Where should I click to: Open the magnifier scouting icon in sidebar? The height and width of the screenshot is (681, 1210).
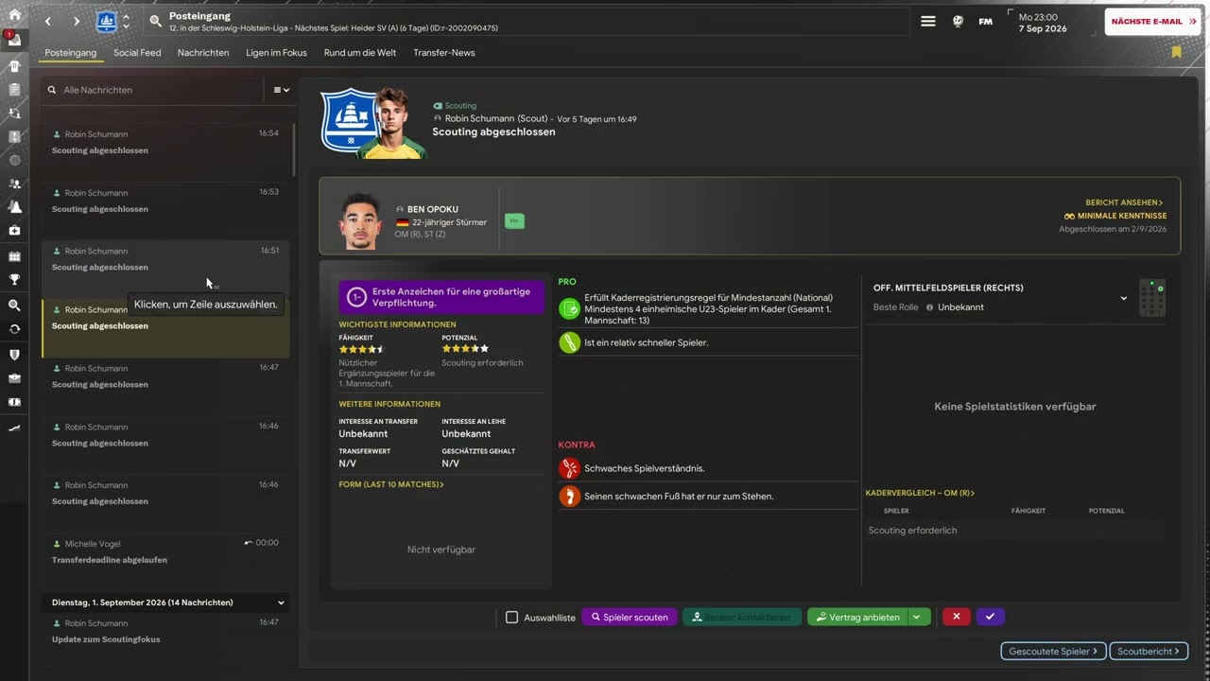[x=14, y=306]
